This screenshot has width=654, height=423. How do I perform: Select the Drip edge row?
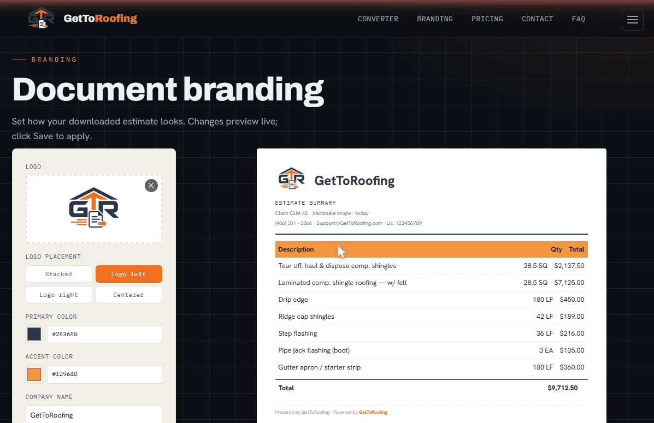coord(431,300)
